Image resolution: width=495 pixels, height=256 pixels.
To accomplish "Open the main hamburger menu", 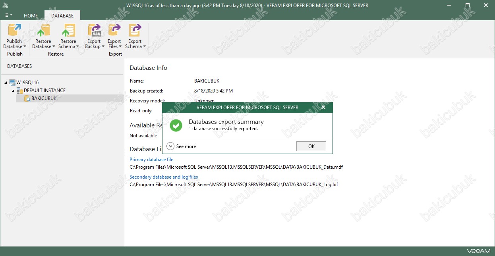I will pos(7,15).
